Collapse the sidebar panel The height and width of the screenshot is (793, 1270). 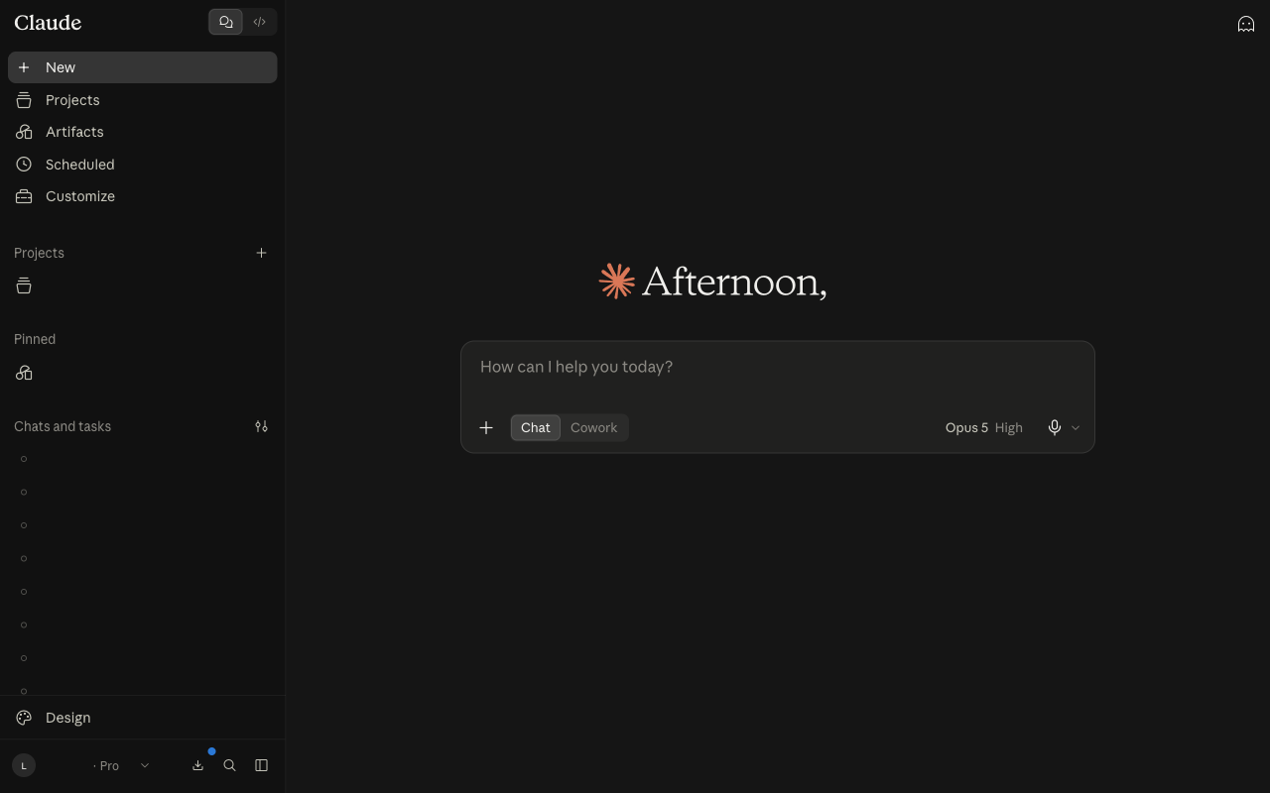(x=261, y=765)
